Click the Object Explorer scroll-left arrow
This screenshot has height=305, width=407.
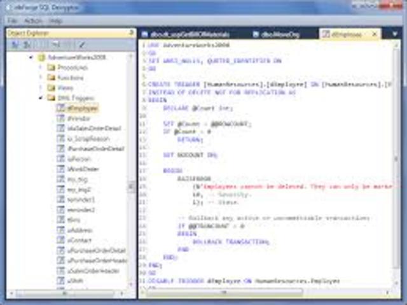(11, 294)
